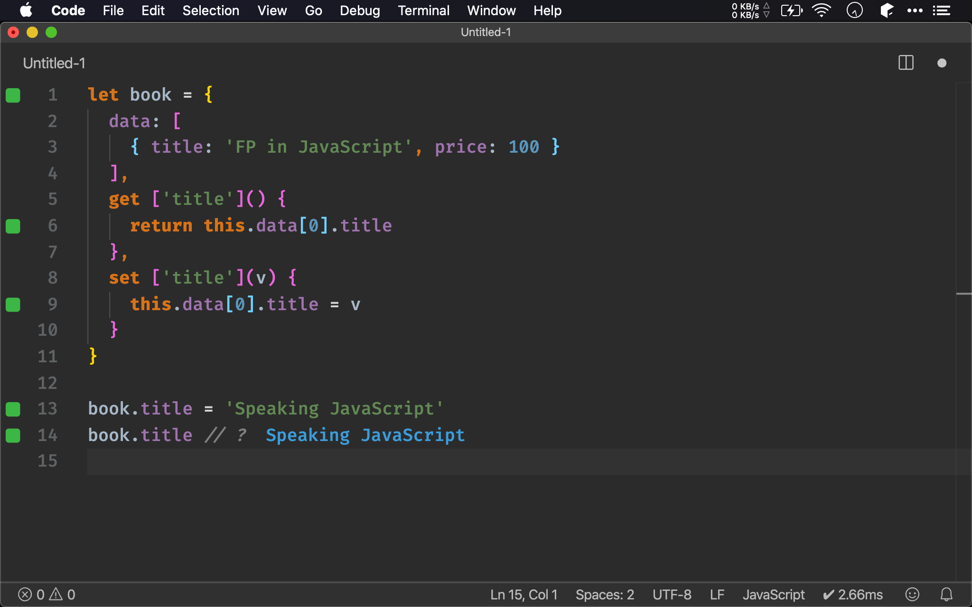
Task: Open the Wi-Fi menu bar icon
Action: click(821, 10)
